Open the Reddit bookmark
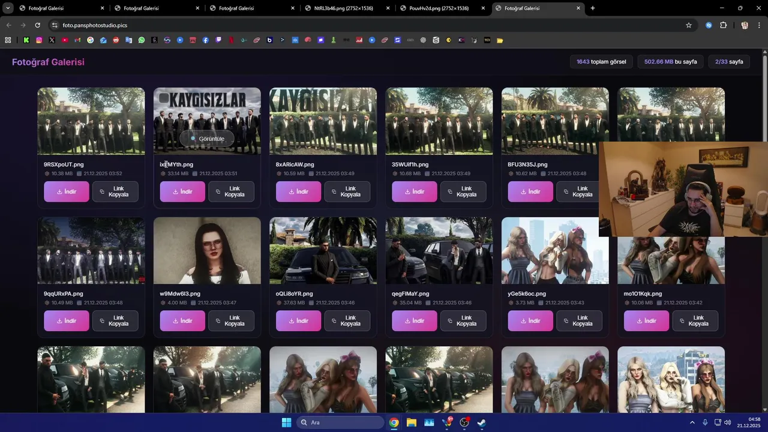Screen dimensions: 768x432 pyautogui.click(x=116, y=40)
